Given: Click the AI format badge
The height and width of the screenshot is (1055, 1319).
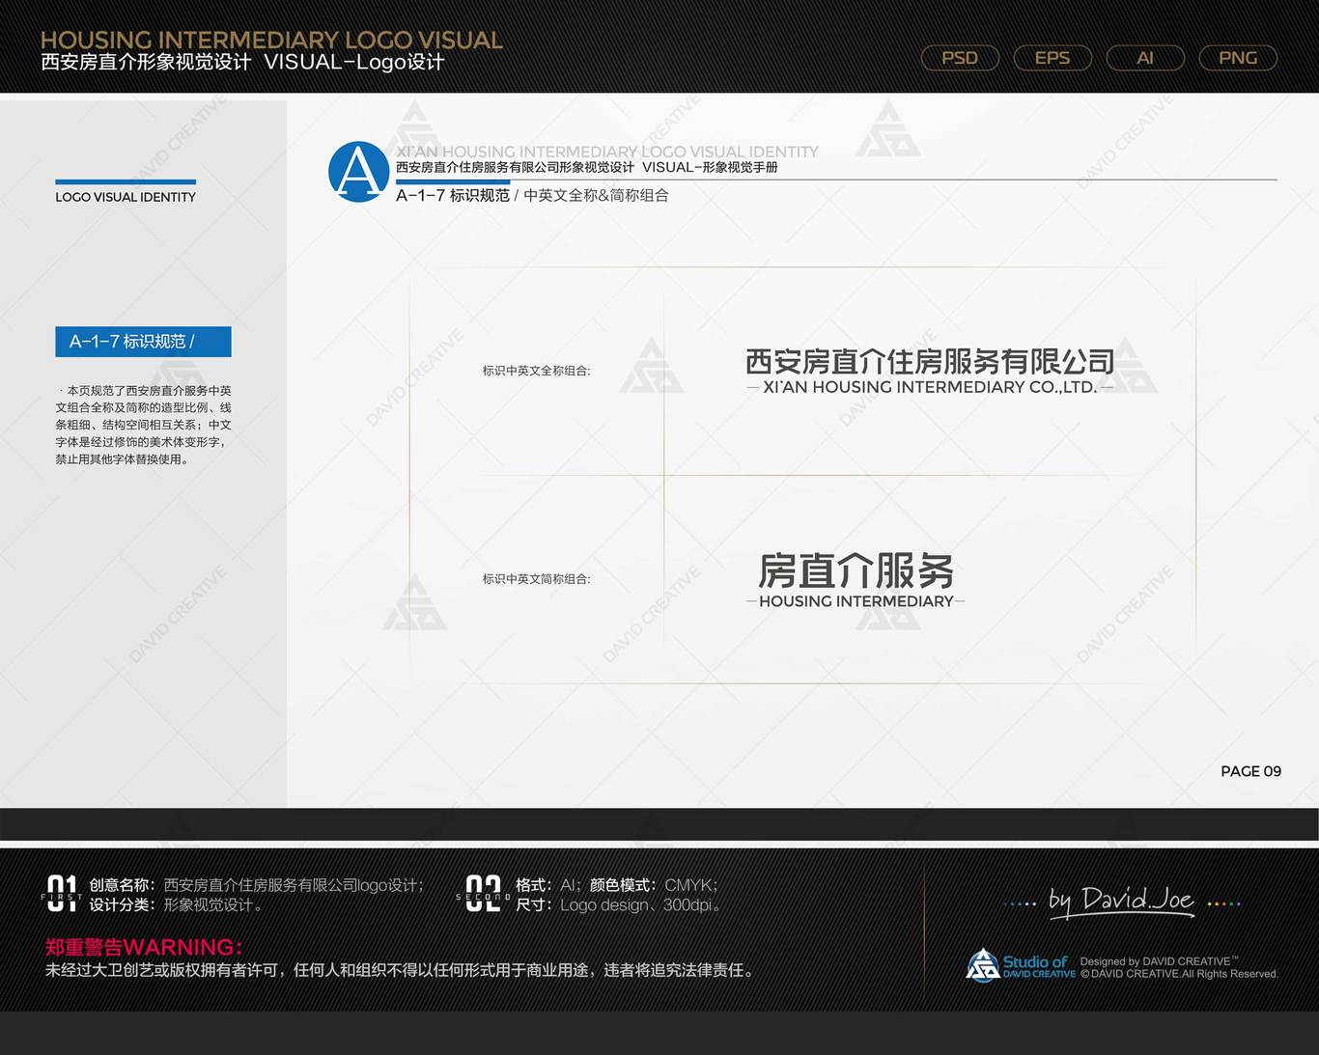Looking at the screenshot, I should (x=1145, y=58).
